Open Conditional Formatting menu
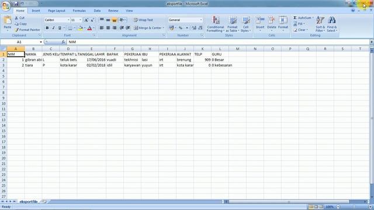 pyautogui.click(x=216, y=24)
